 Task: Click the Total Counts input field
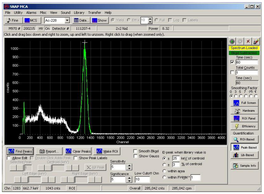[247, 72]
